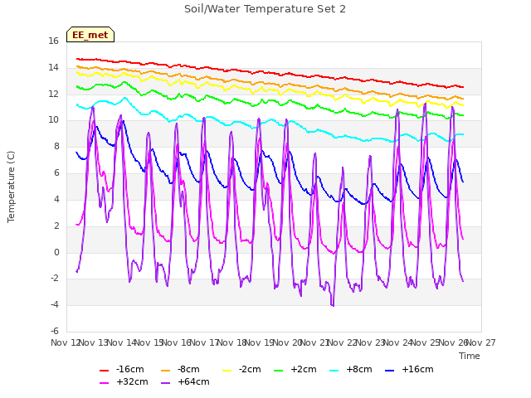Click the 10 y-axis tick label
The width and height of the screenshot is (531, 398).
coord(53,119)
